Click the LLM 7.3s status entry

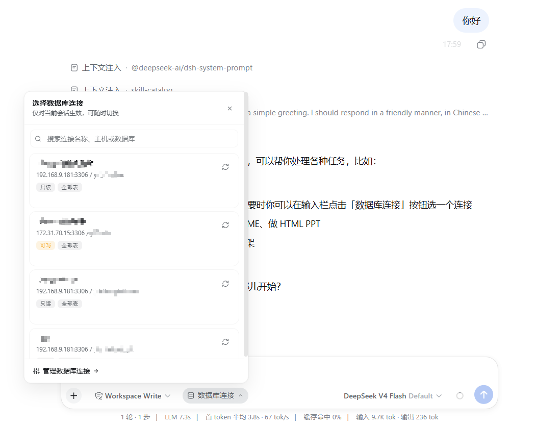click(178, 417)
